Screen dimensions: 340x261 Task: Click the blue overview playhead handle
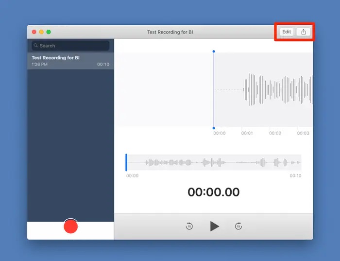tap(126, 162)
